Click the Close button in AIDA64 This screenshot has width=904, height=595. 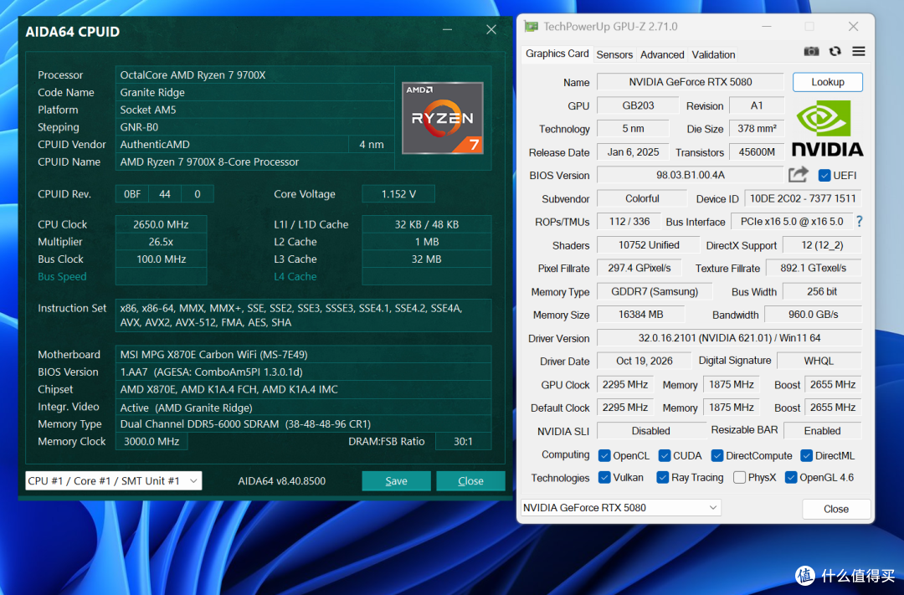(x=470, y=481)
